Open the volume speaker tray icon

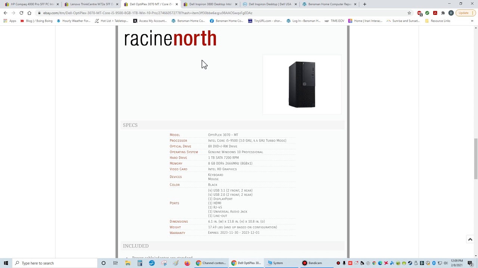446,263
